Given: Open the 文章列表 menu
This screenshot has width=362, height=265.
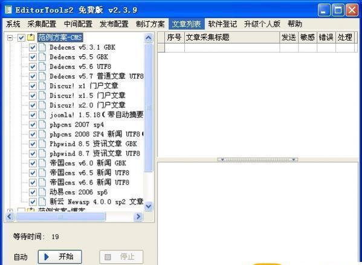Looking at the screenshot, I should point(187,24).
